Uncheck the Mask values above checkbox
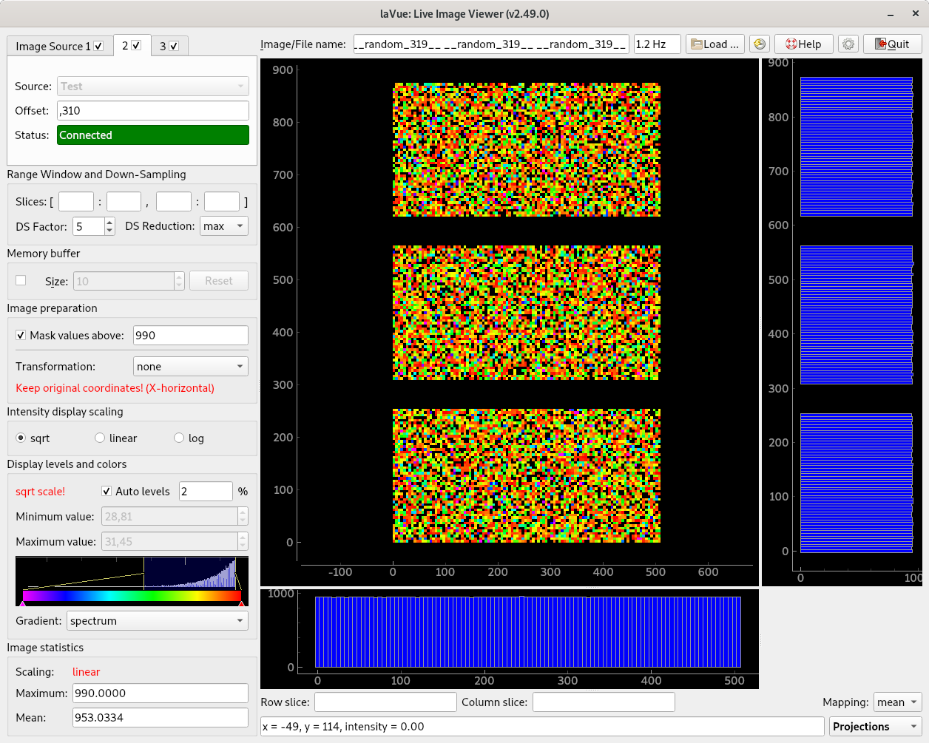This screenshot has width=929, height=743. 21,336
